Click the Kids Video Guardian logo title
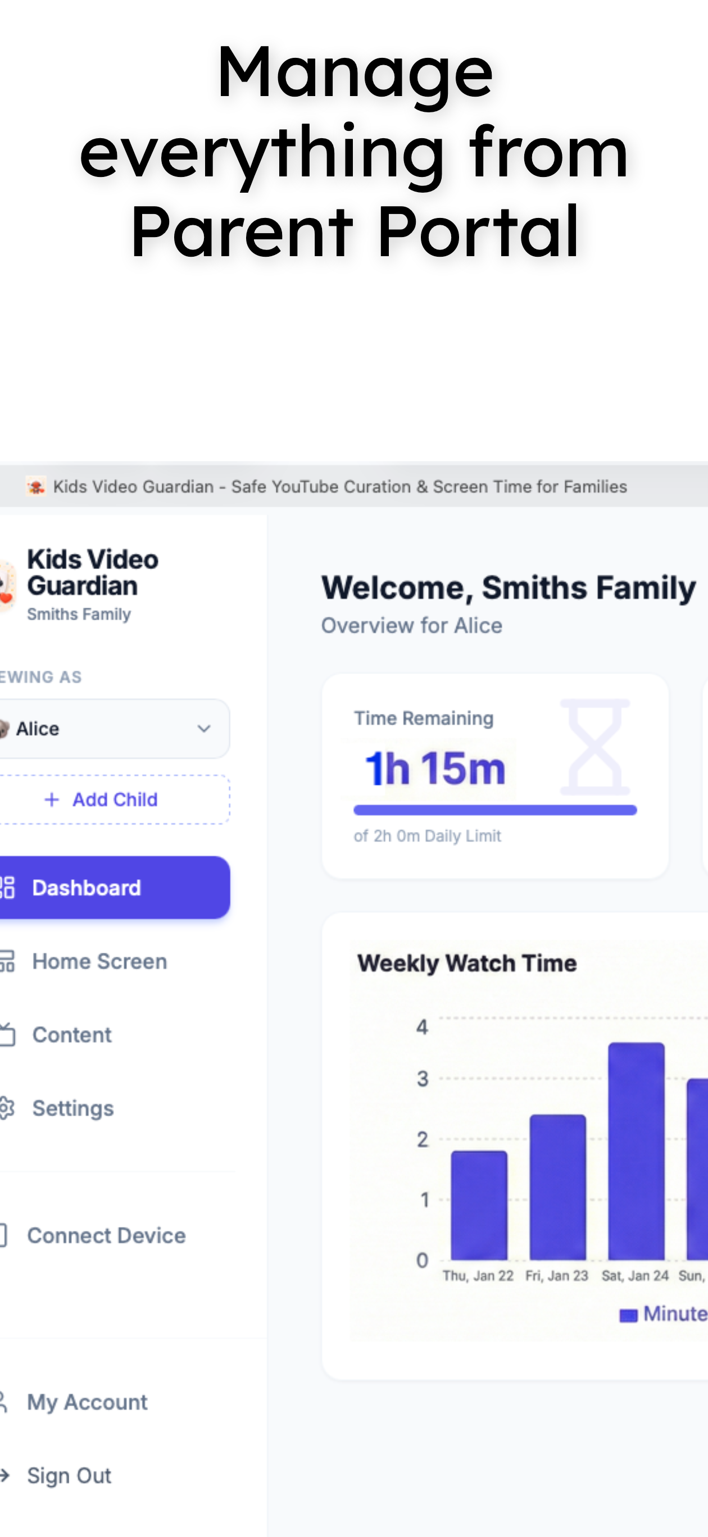708x1537 pixels. click(x=93, y=573)
